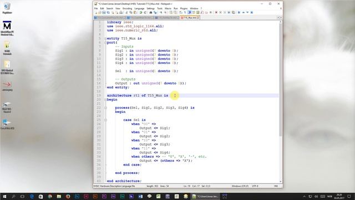This screenshot has height=200, width=355.
Task: Open the Task View taskbar icon
Action: coord(22,196)
